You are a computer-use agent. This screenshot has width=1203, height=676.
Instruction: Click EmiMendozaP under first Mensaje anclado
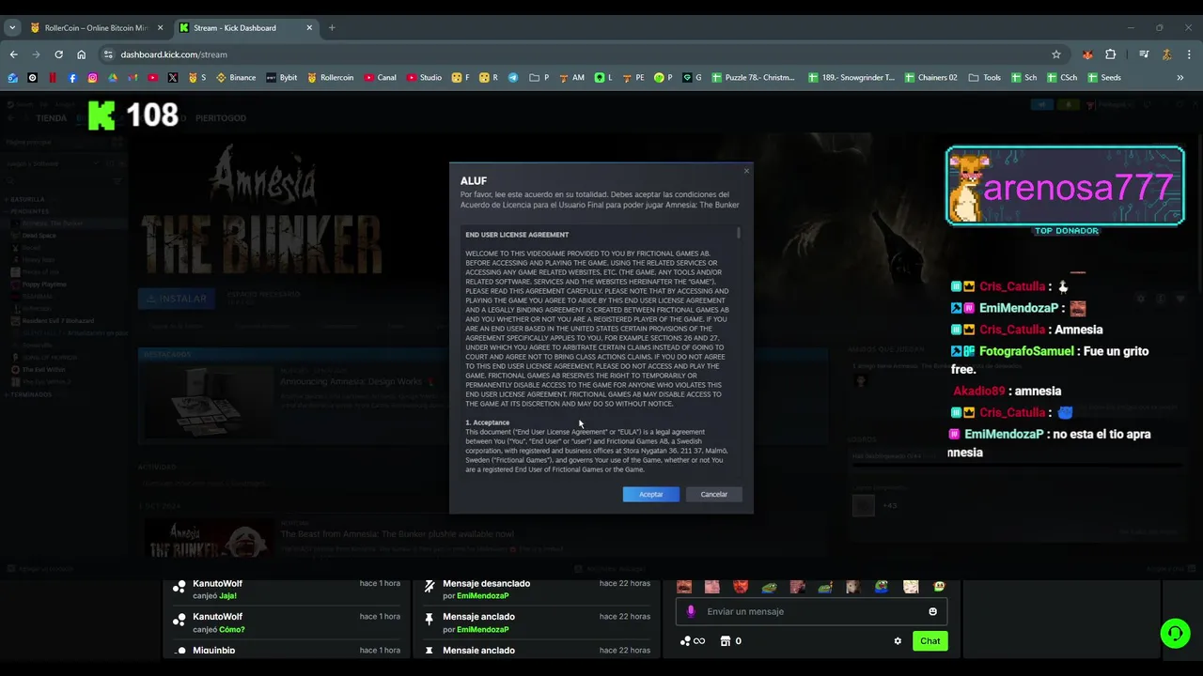pyautogui.click(x=482, y=629)
